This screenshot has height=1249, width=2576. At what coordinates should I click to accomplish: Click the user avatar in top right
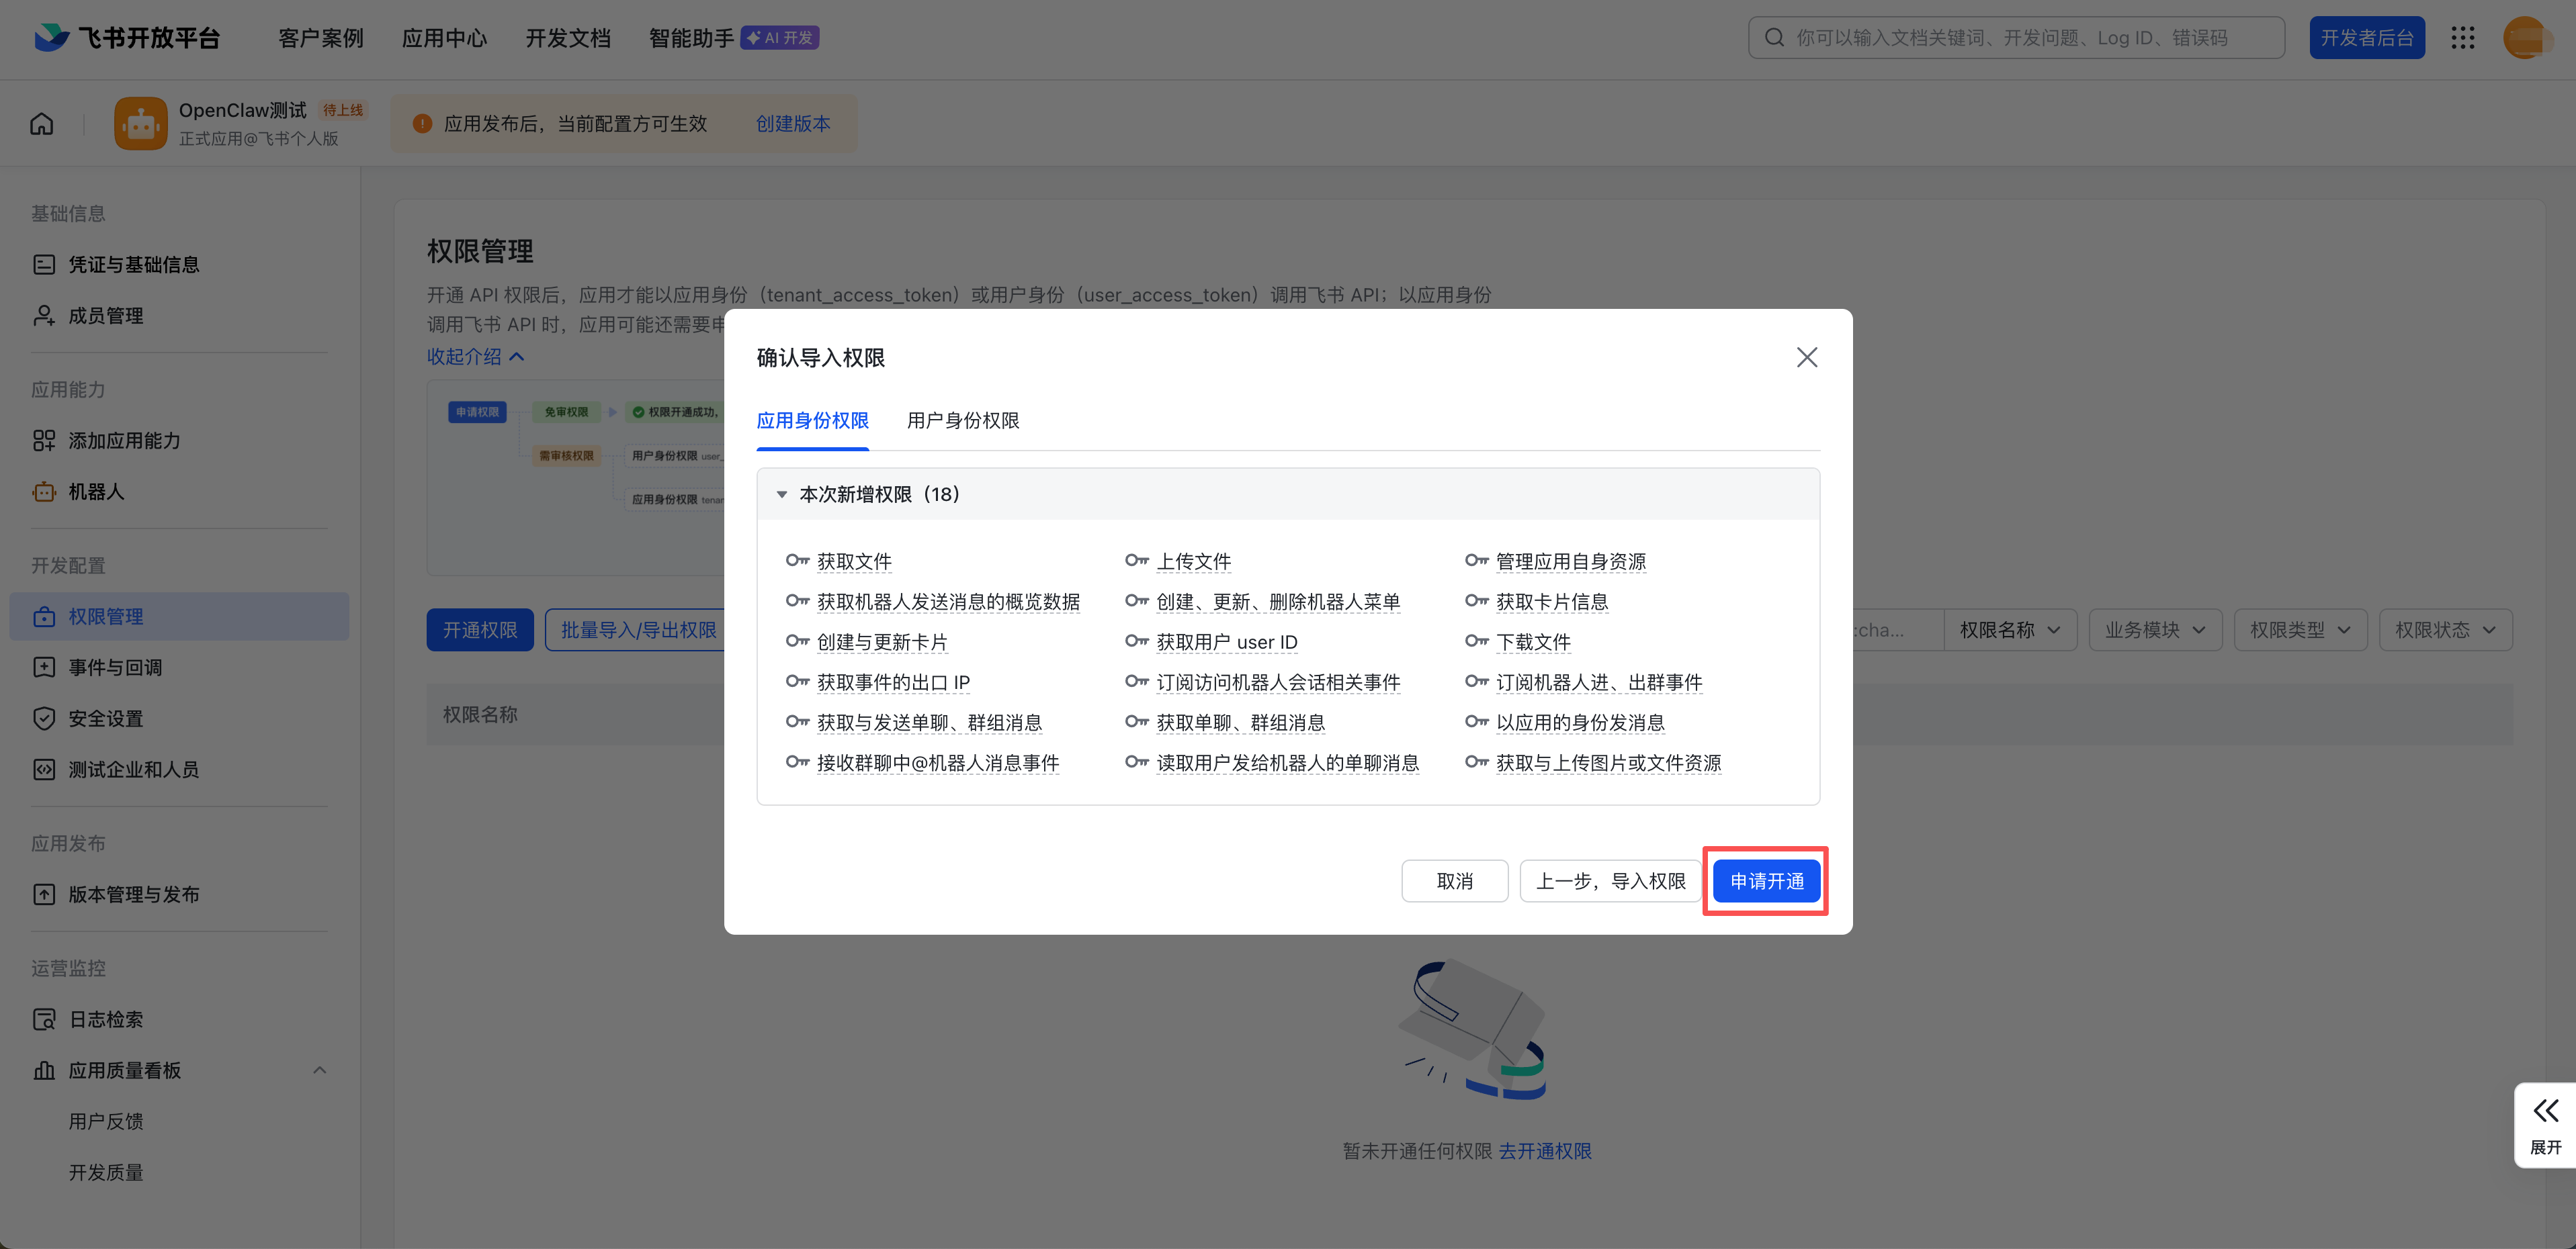click(x=2525, y=38)
